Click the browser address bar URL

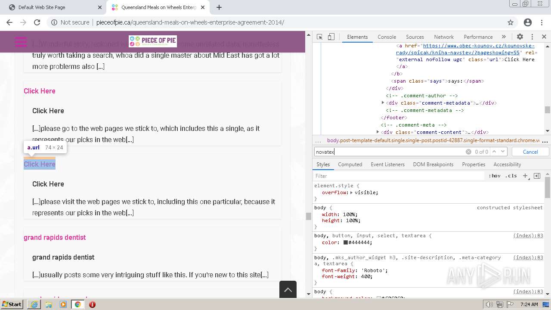click(x=190, y=22)
